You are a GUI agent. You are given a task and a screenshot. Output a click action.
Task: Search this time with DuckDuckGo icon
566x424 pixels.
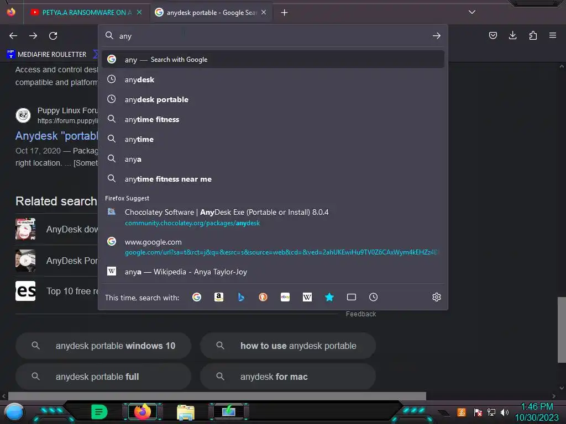pos(263,297)
